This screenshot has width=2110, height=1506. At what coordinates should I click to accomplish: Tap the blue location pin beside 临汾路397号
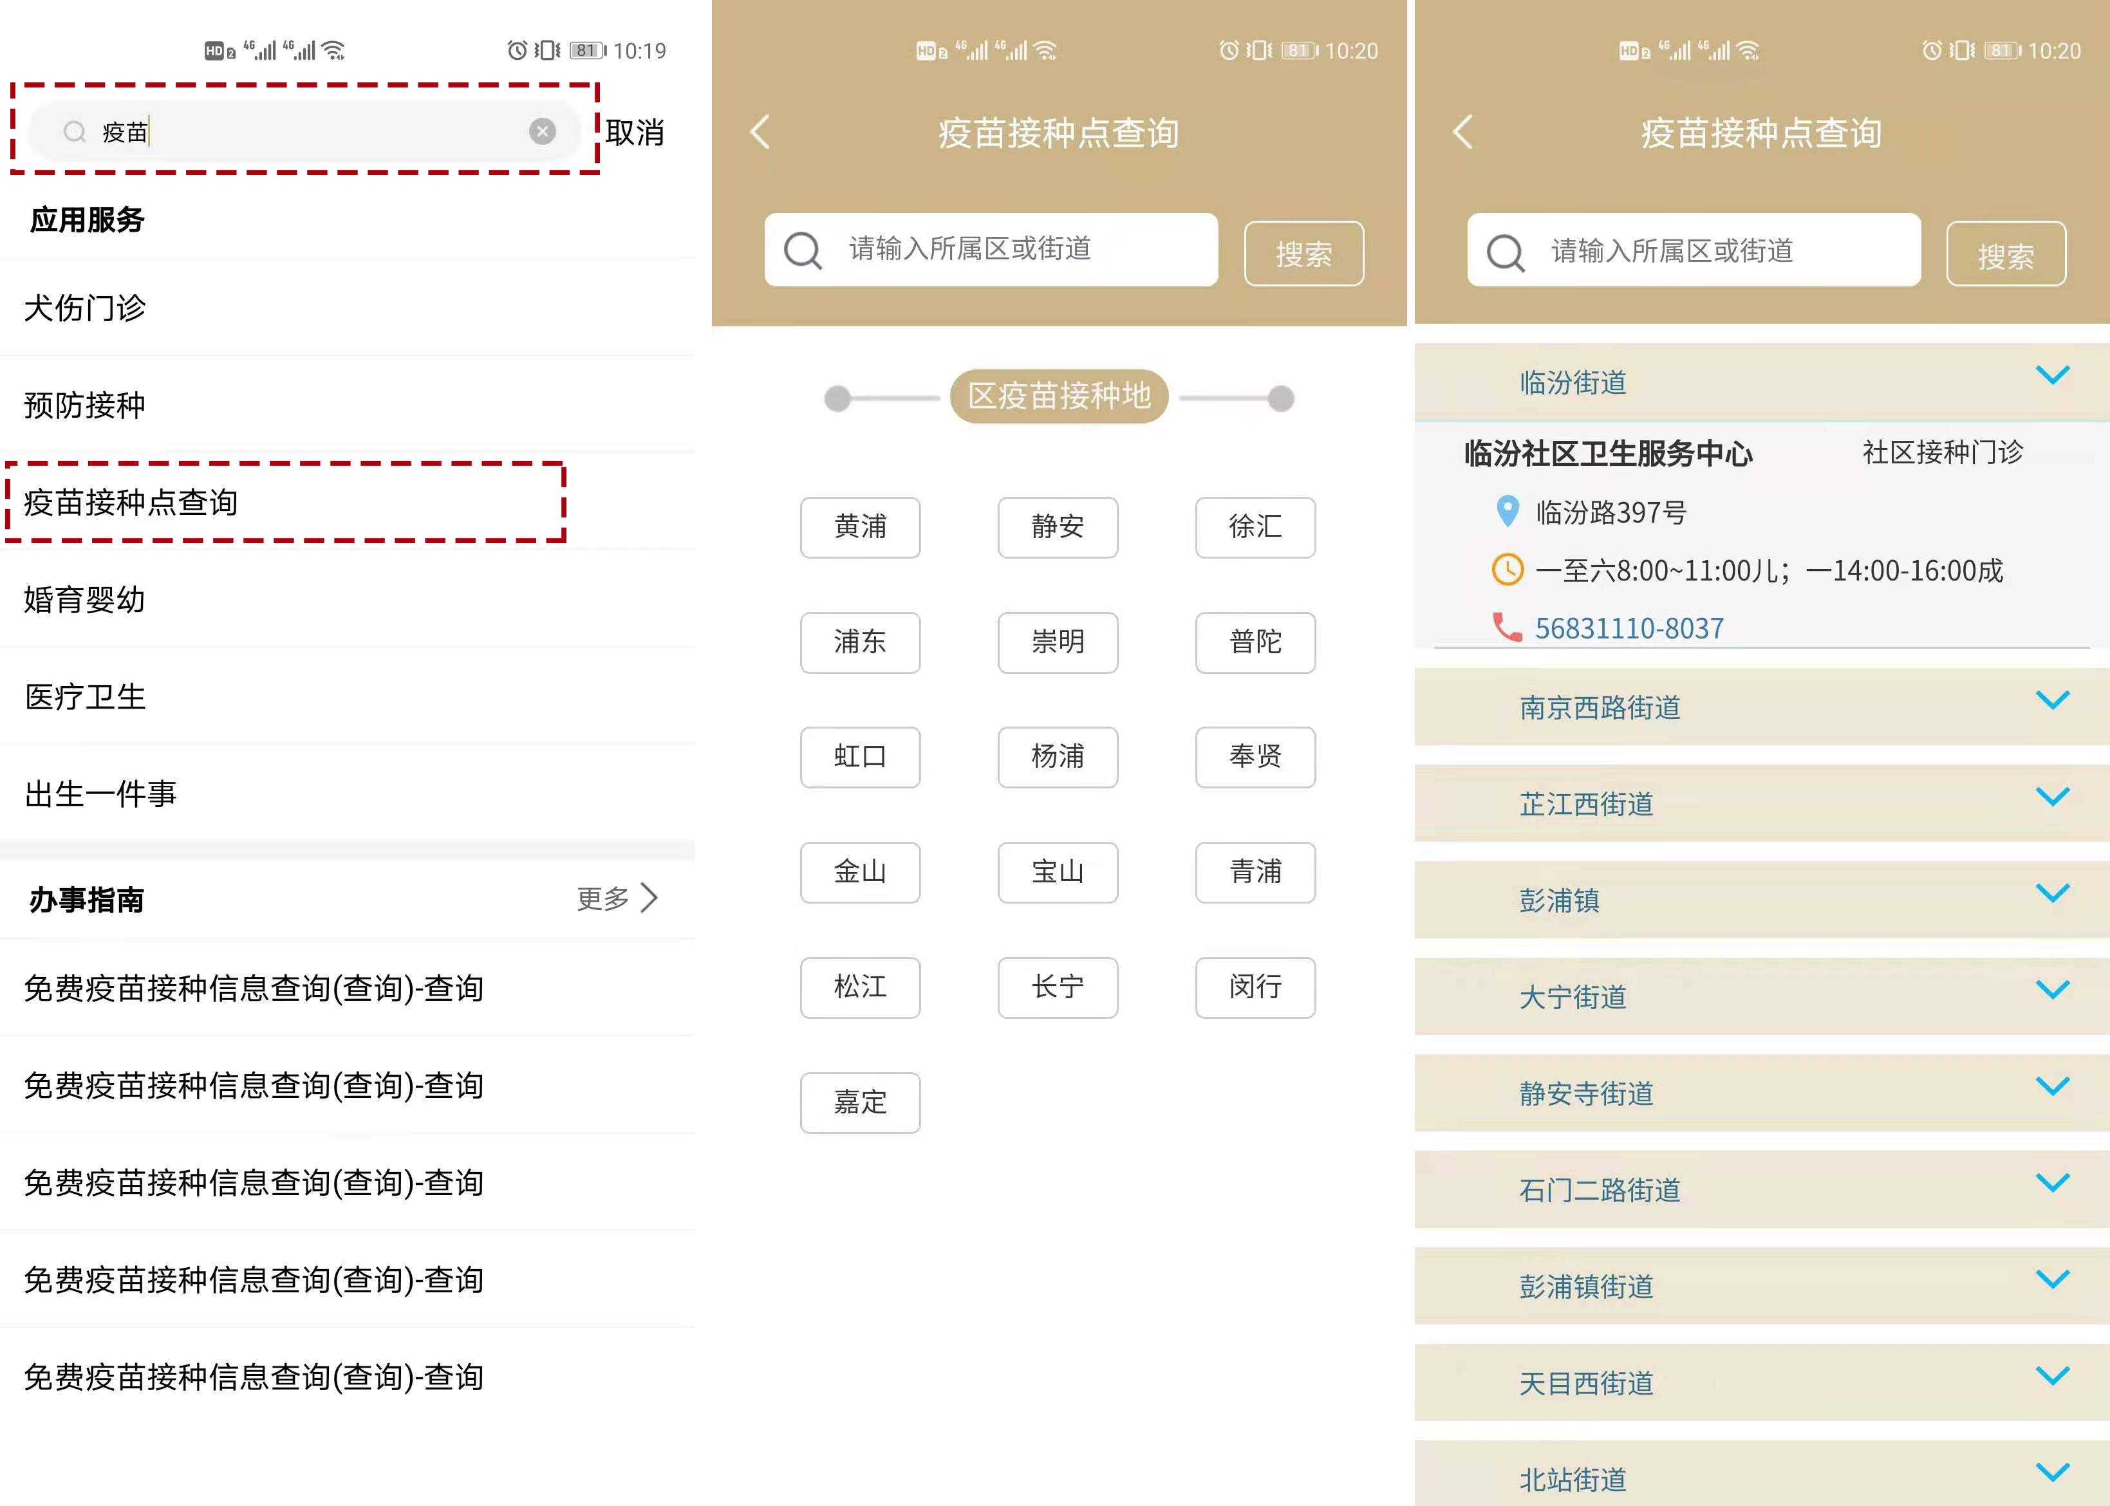pos(1508,511)
